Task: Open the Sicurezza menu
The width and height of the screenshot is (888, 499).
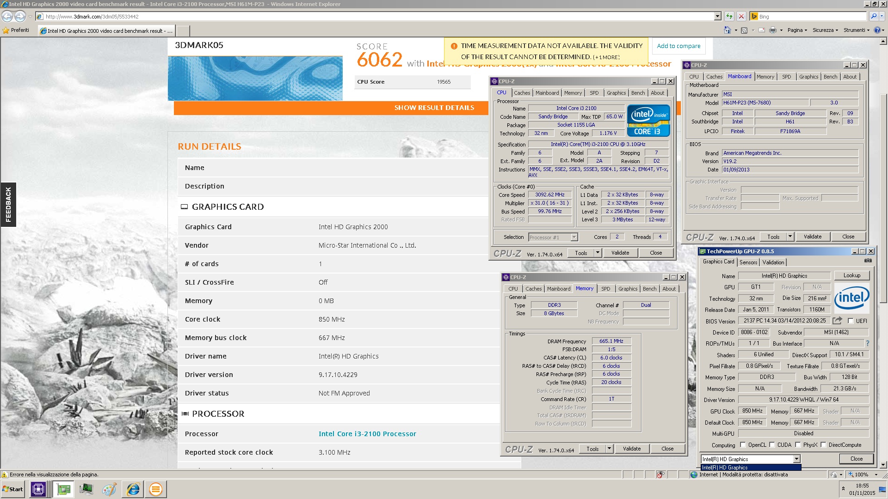Action: (x=826, y=30)
